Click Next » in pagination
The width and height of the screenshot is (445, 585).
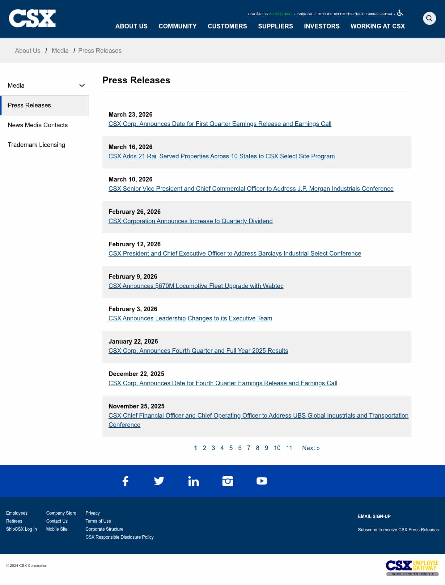click(x=311, y=448)
